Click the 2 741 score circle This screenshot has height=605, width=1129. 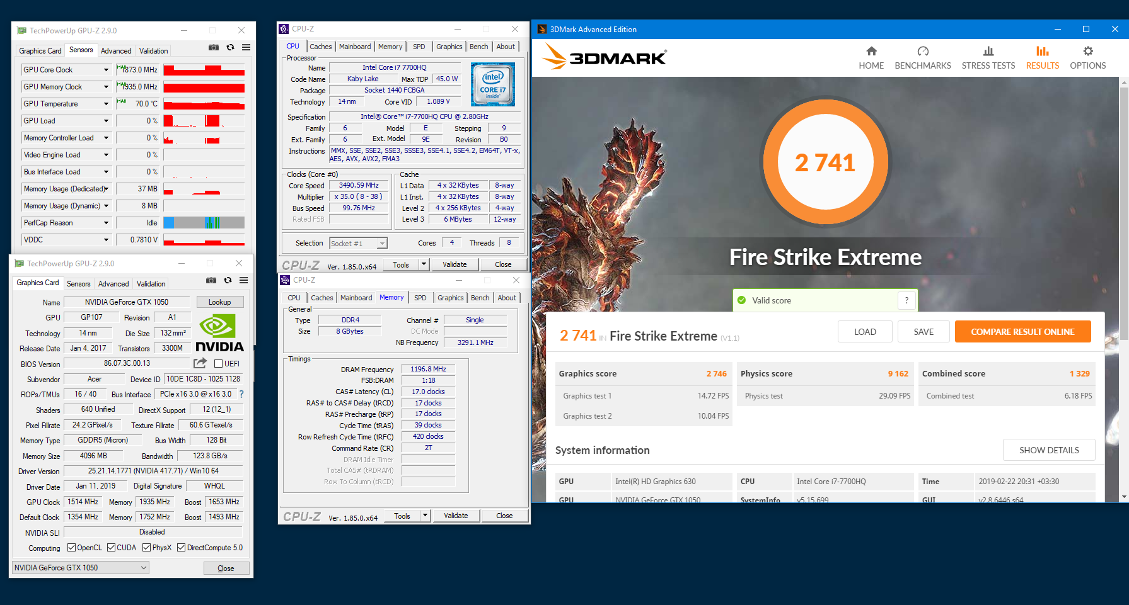point(825,162)
